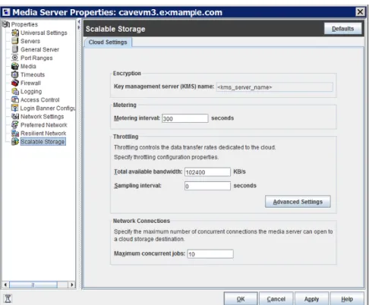Click the Port Ranges icon
This screenshot has height=305, width=369.
[15, 58]
